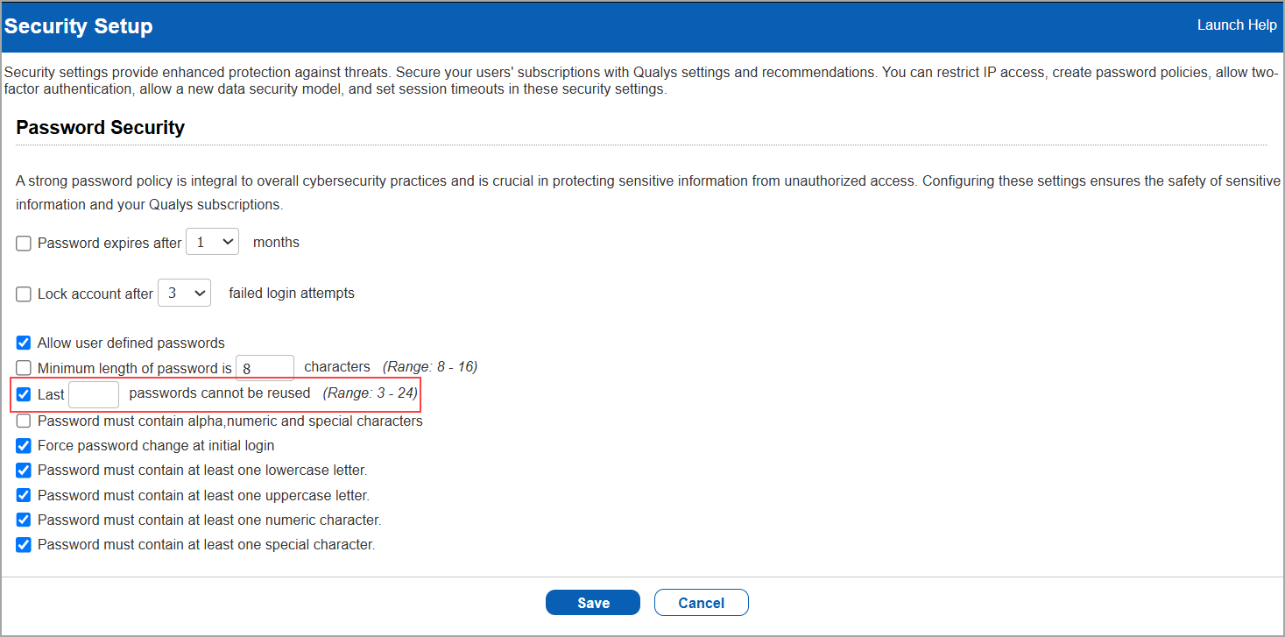Check Minimum length of password option
This screenshot has height=637, width=1285.
24,368
